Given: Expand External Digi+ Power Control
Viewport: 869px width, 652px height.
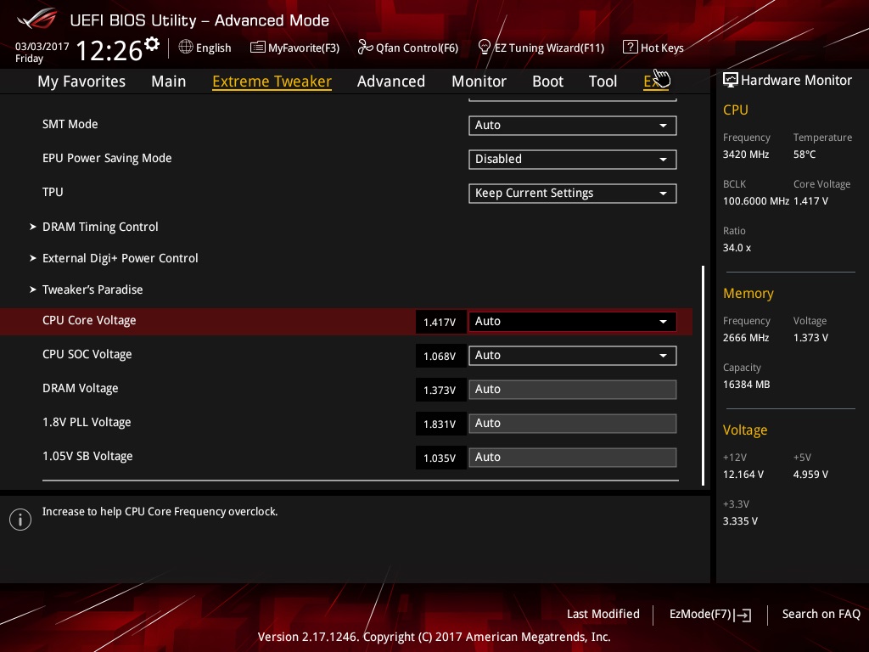Looking at the screenshot, I should click(x=121, y=258).
